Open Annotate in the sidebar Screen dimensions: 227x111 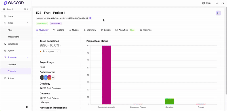pyautogui.click(x=12, y=57)
